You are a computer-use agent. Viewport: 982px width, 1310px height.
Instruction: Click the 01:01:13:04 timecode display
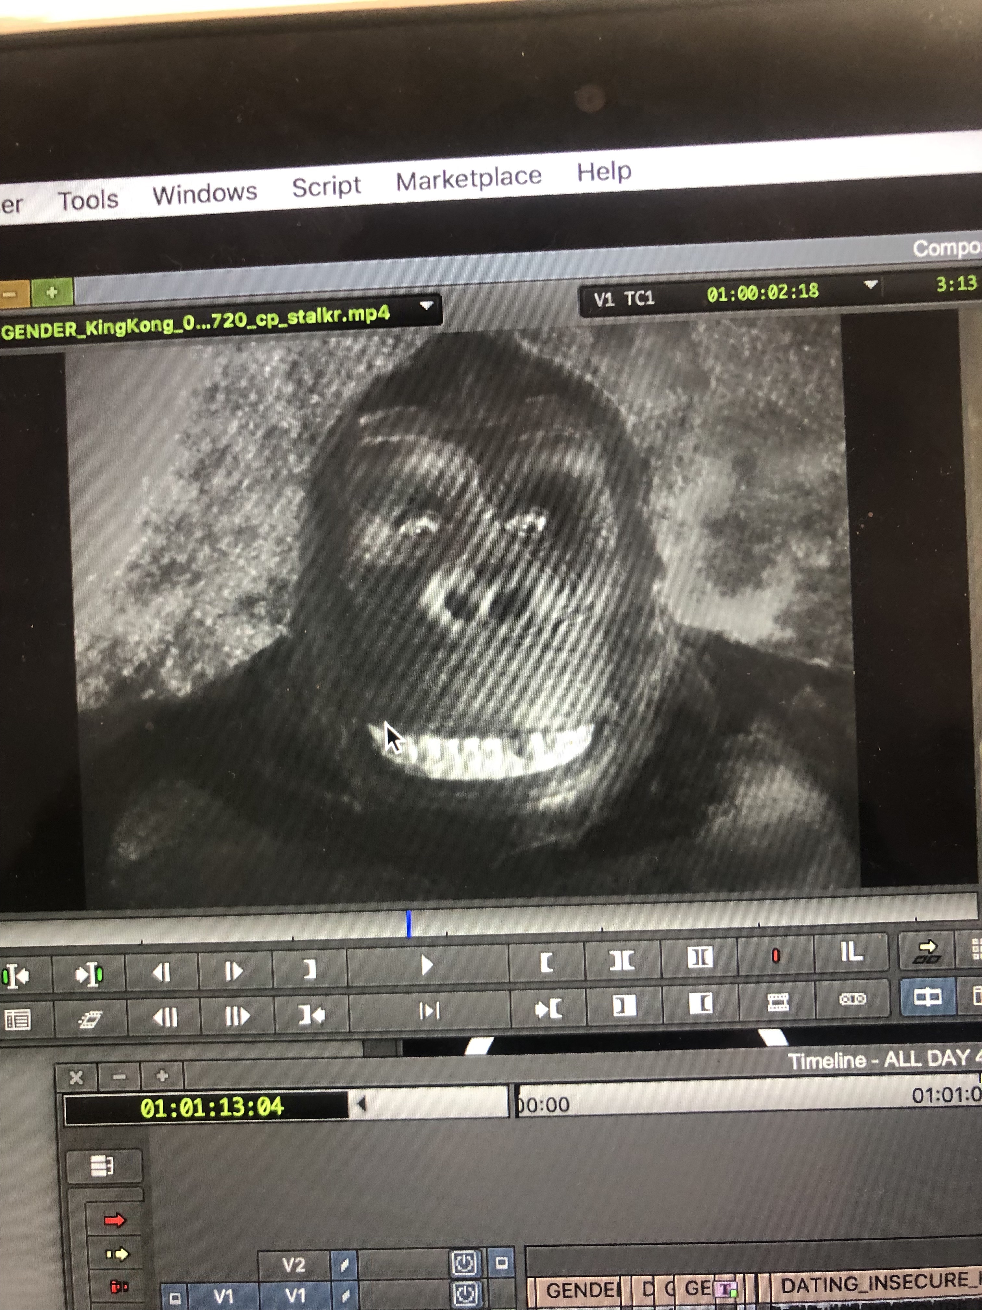[211, 1108]
